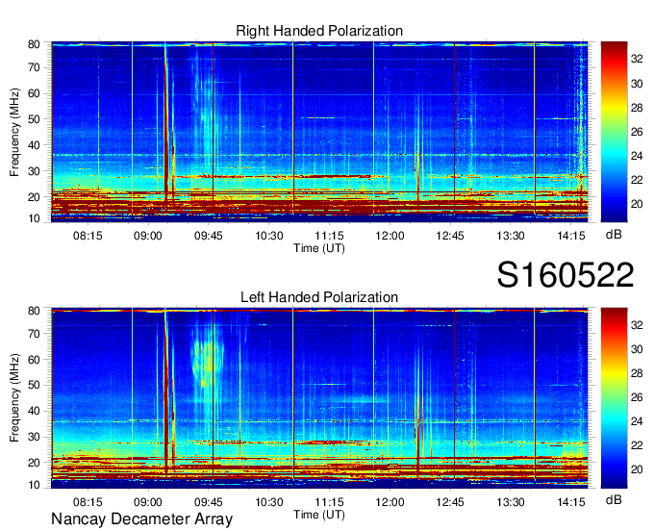Viewport: 654px width, 531px height.
Task: Click the dark red top of upper colorbar
Action: click(614, 48)
